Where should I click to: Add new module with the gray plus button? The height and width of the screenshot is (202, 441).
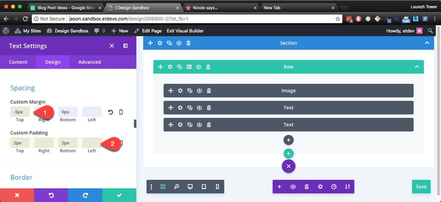(289, 140)
